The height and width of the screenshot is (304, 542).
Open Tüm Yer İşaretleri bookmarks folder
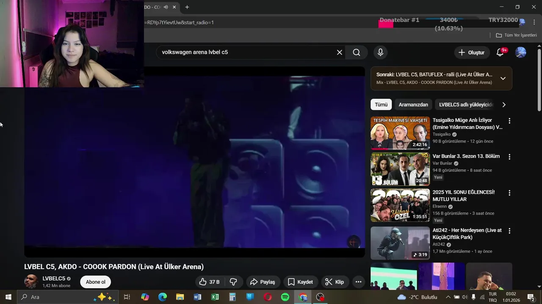coord(516,35)
